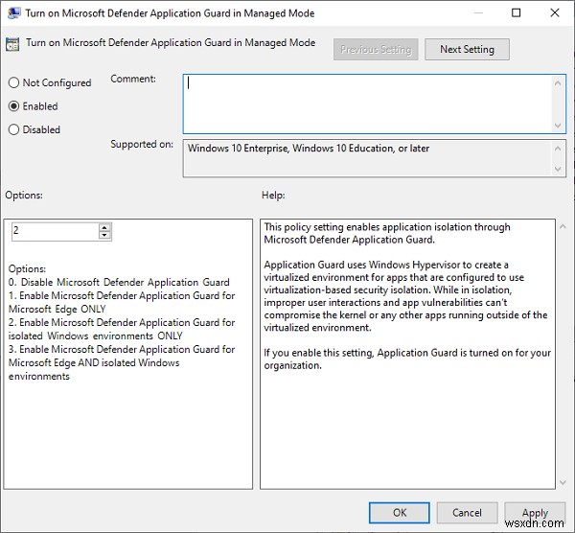The image size is (575, 533).
Task: Click help paragraph starting 'If you enable this setting'
Action: point(407,359)
